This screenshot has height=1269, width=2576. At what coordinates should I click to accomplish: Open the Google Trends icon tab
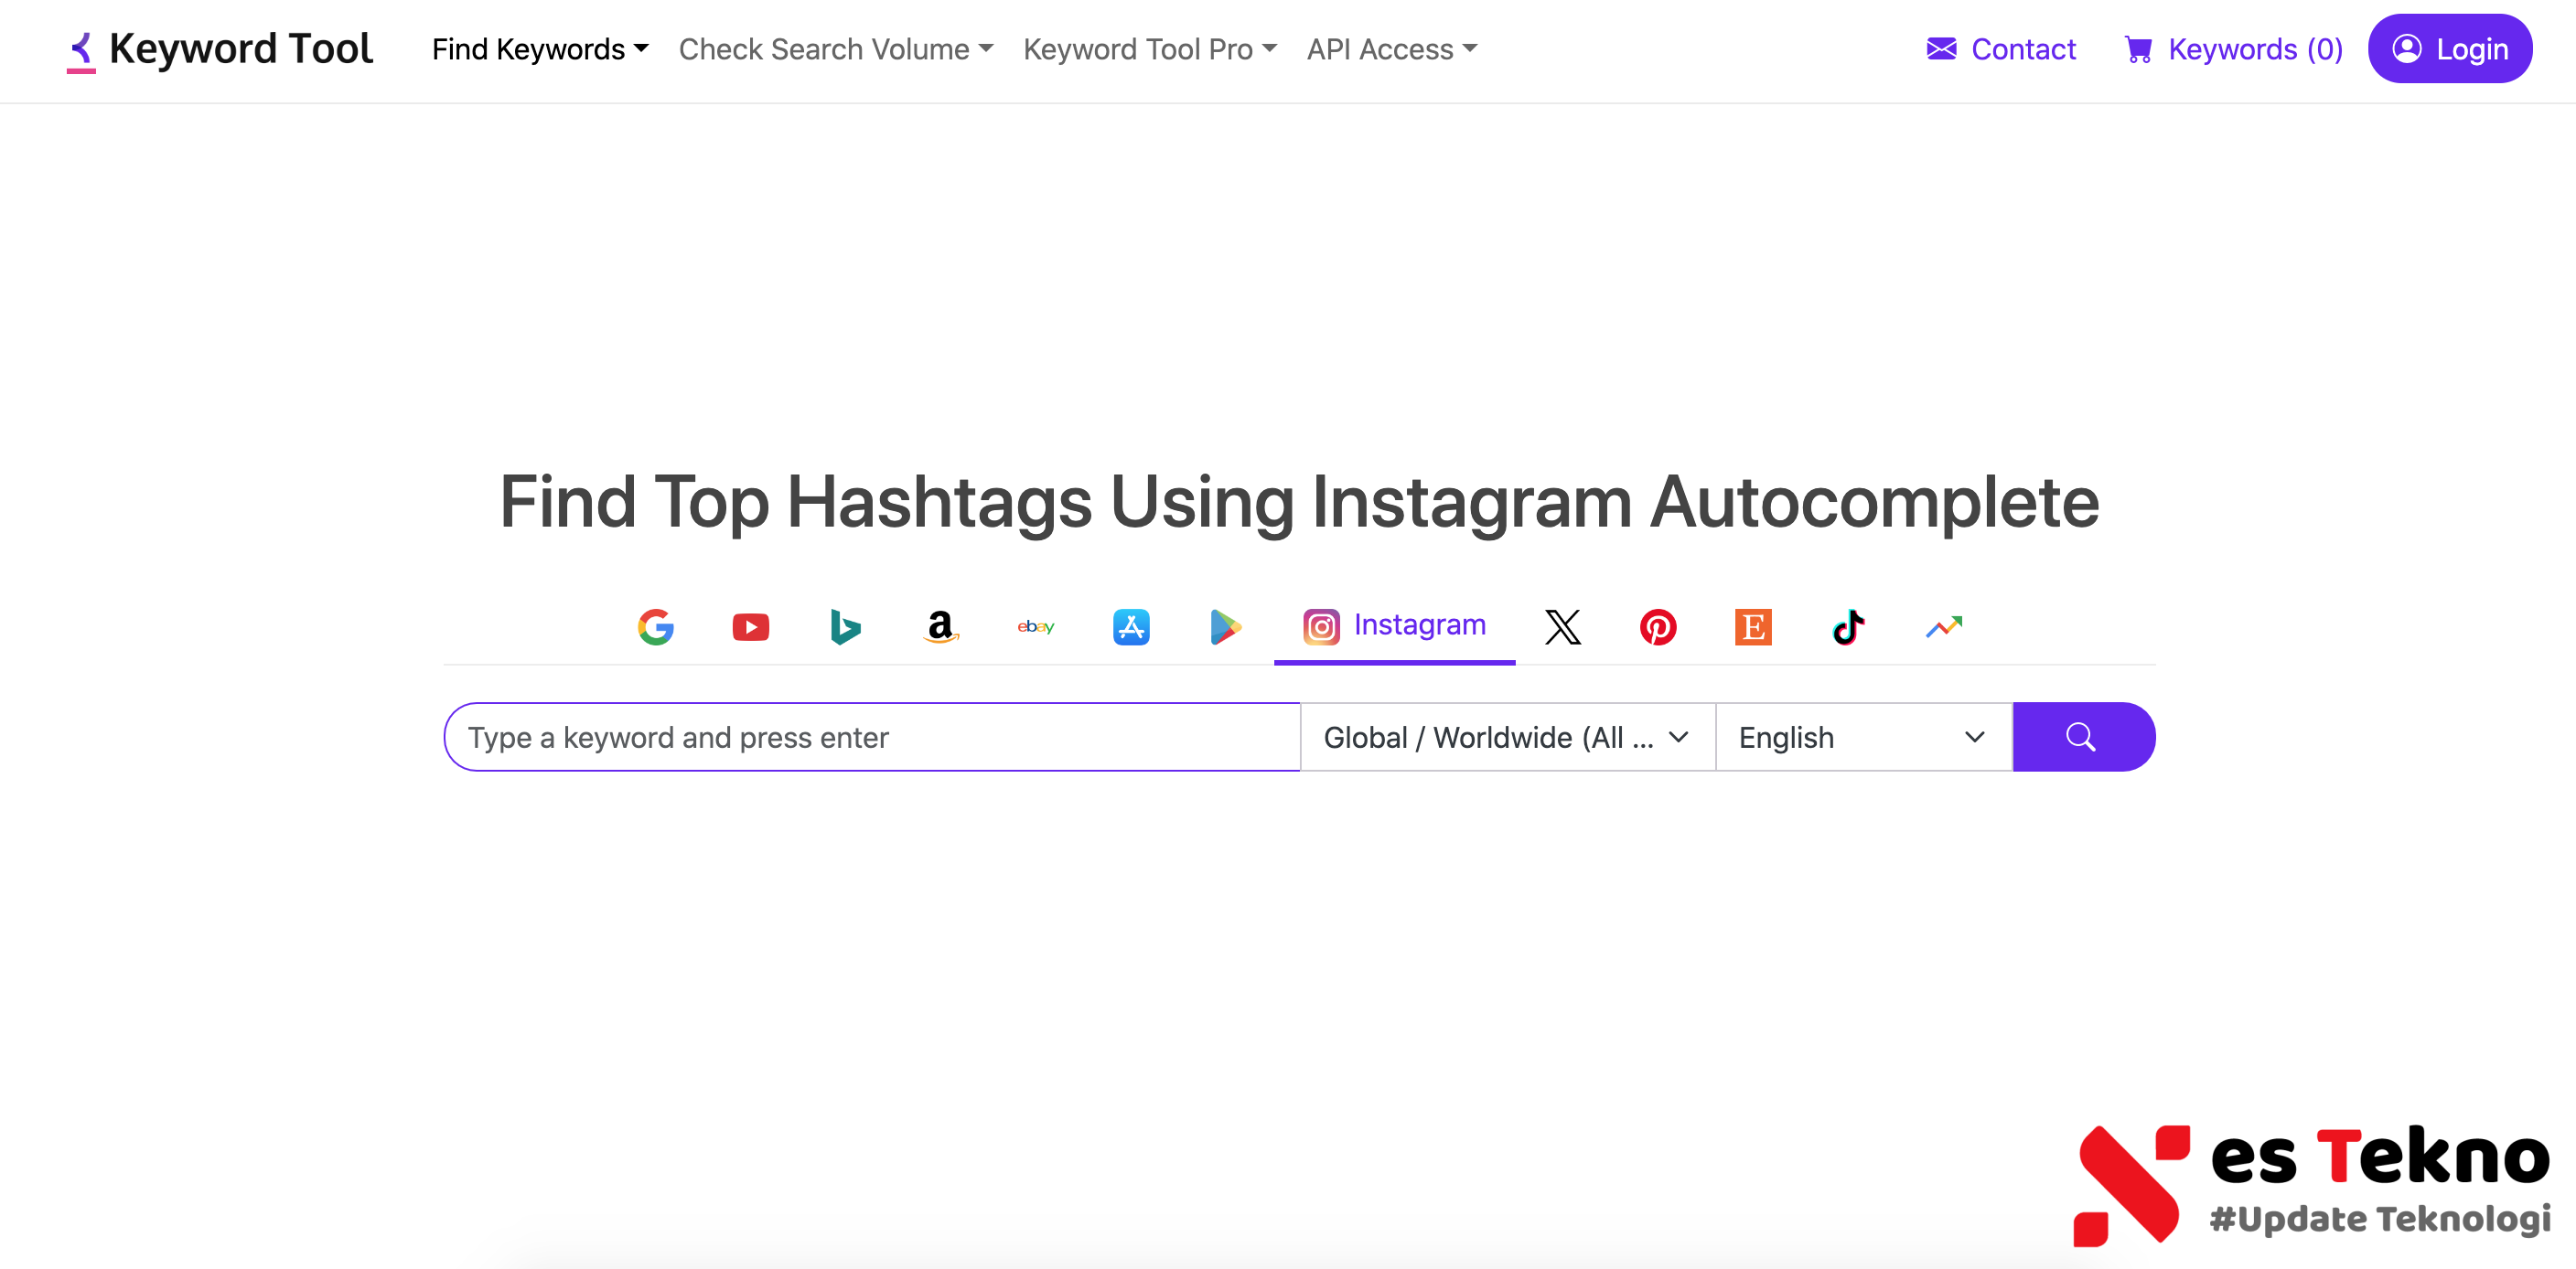pos(1943,626)
